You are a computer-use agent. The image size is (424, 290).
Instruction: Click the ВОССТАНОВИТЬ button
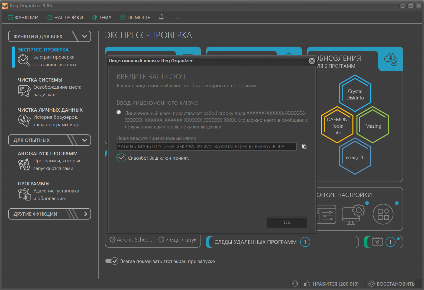click(x=392, y=284)
